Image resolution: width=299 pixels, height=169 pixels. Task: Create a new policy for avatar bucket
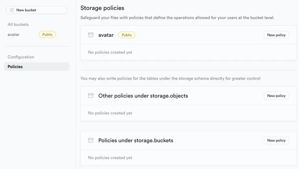[276, 35]
